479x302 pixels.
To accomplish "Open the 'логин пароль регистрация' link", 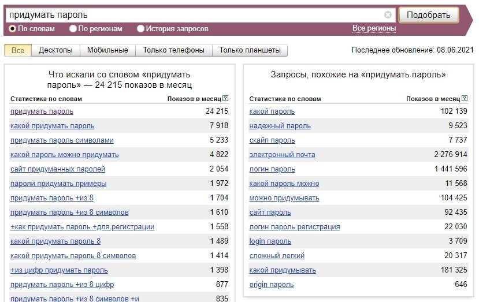I will pos(295,227).
